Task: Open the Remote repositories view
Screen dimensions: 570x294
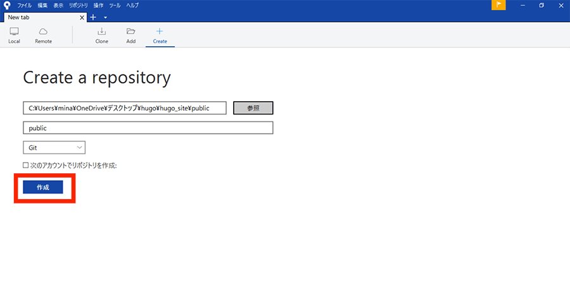Action: coord(43,35)
